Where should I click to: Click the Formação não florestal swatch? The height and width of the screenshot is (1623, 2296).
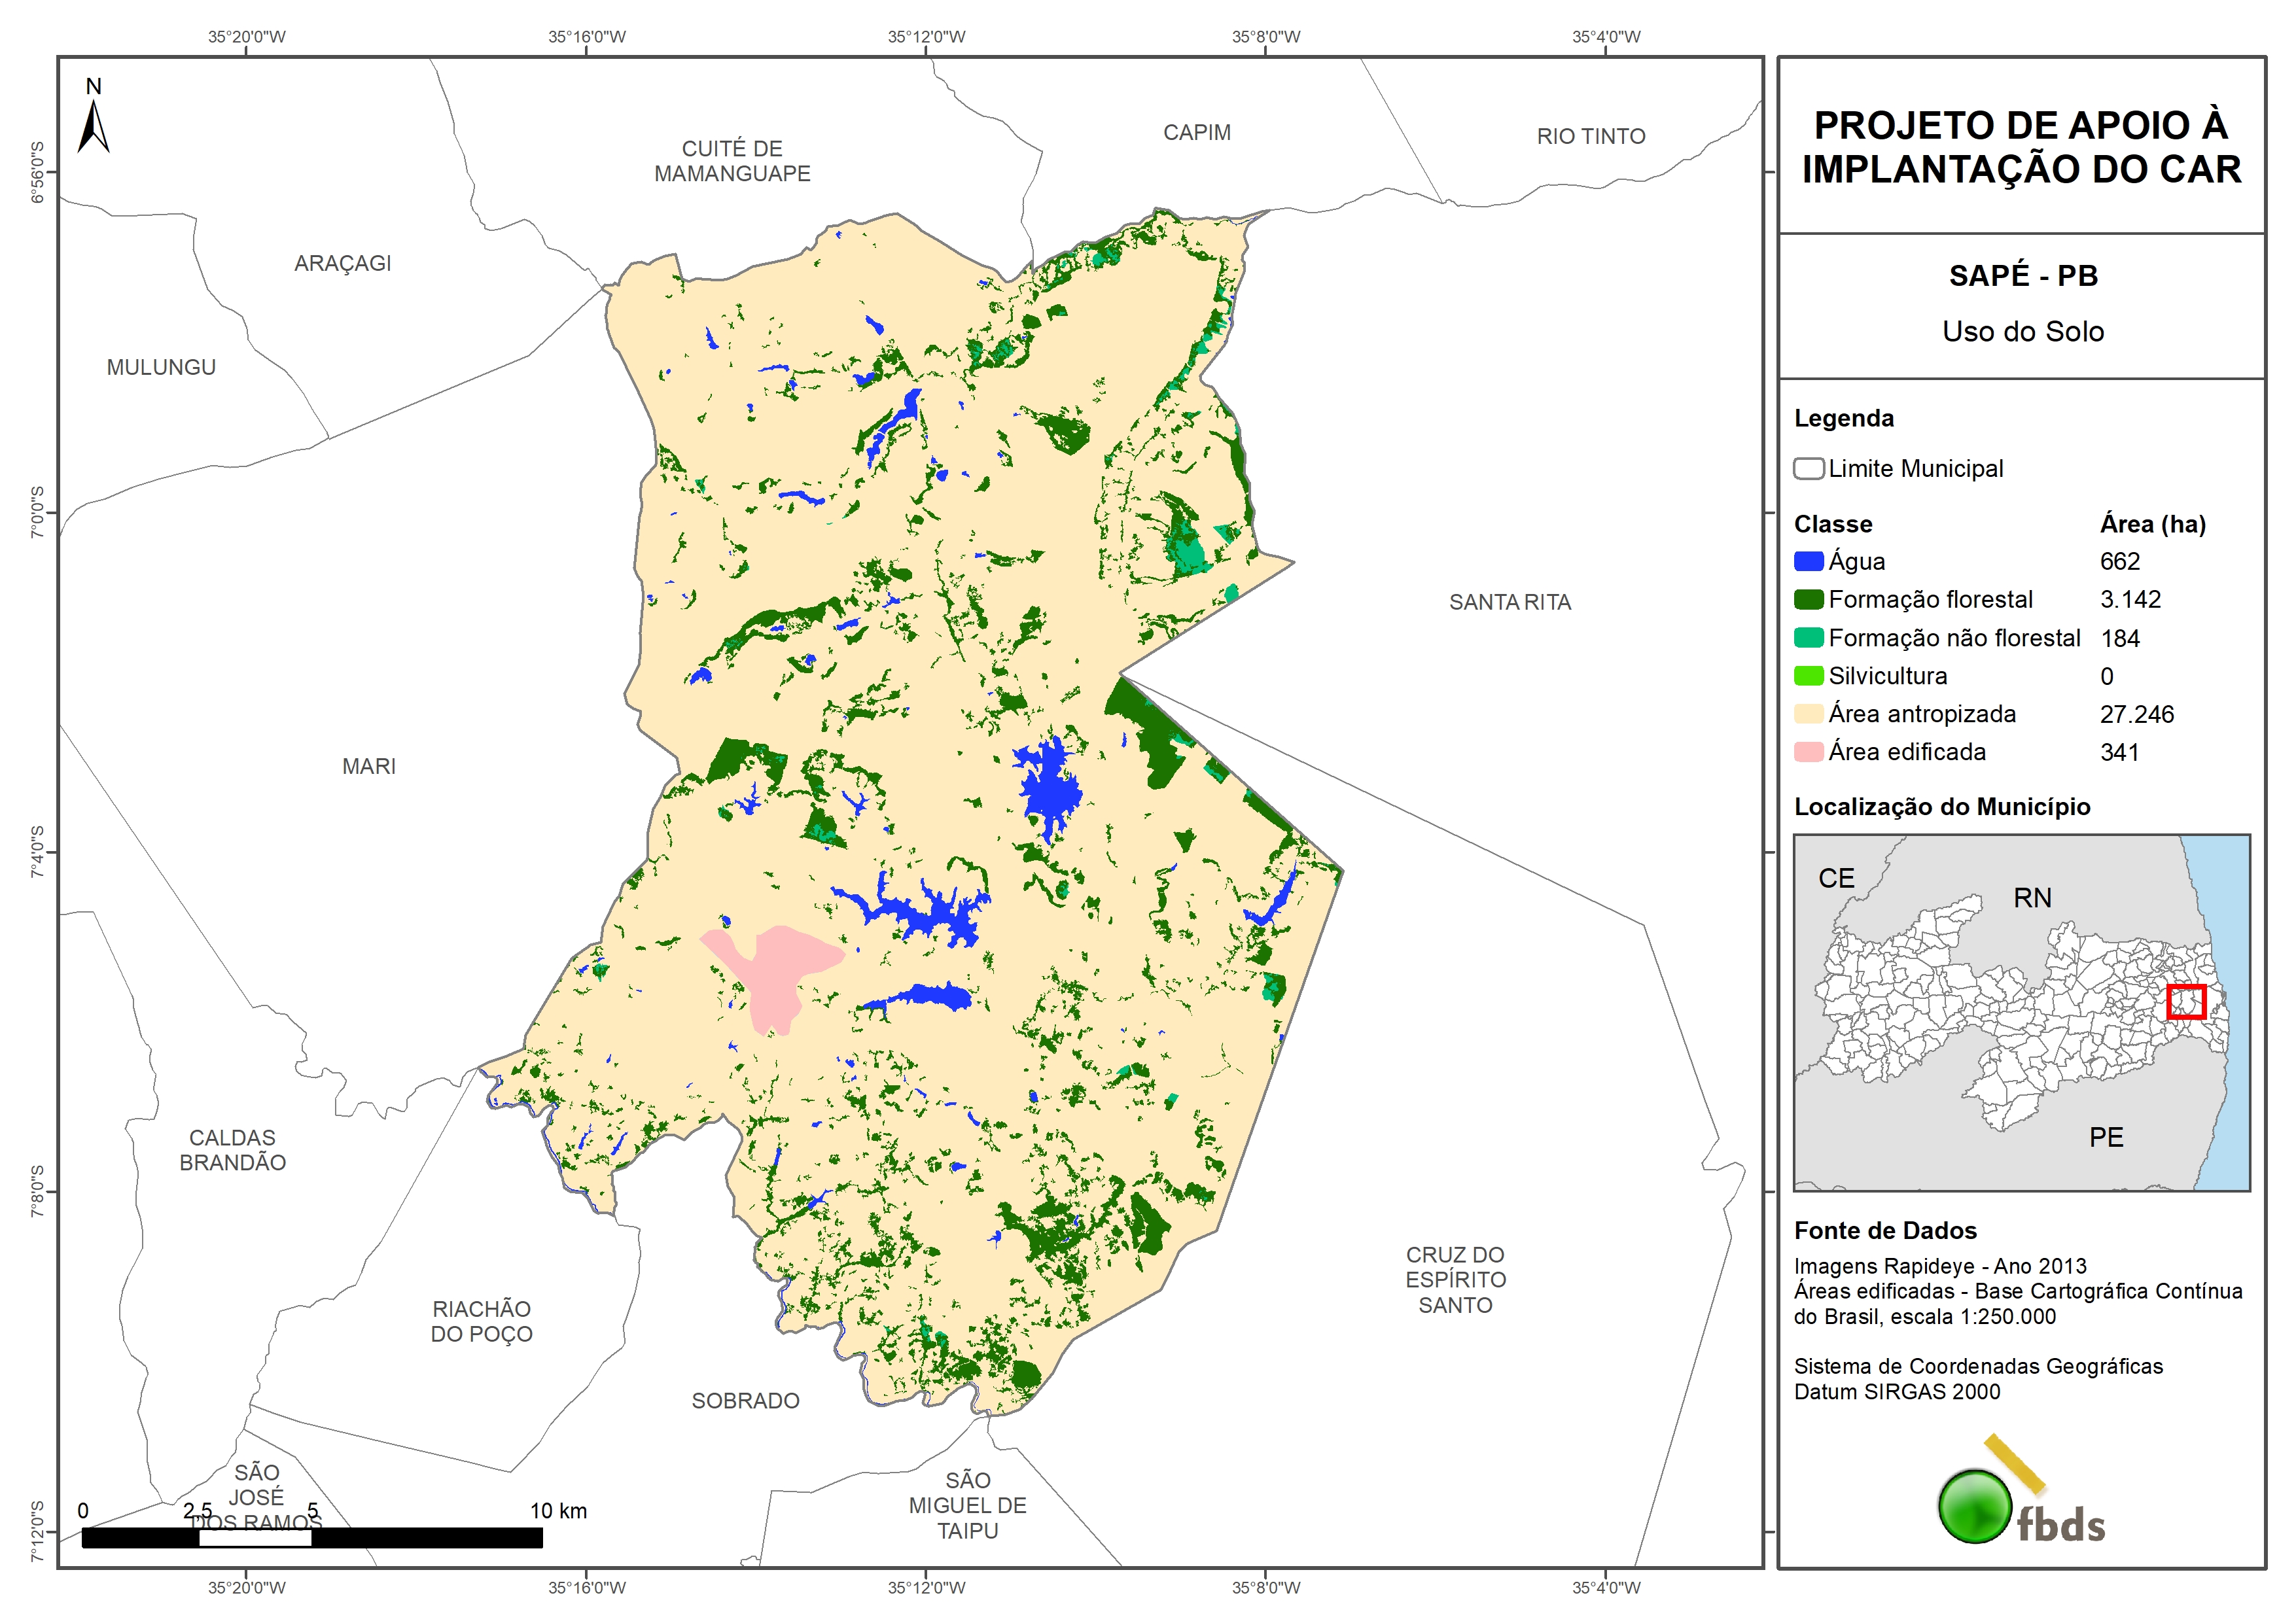tap(1808, 638)
